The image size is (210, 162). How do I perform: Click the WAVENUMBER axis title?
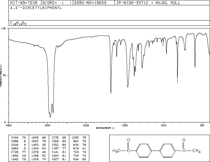click(105, 128)
